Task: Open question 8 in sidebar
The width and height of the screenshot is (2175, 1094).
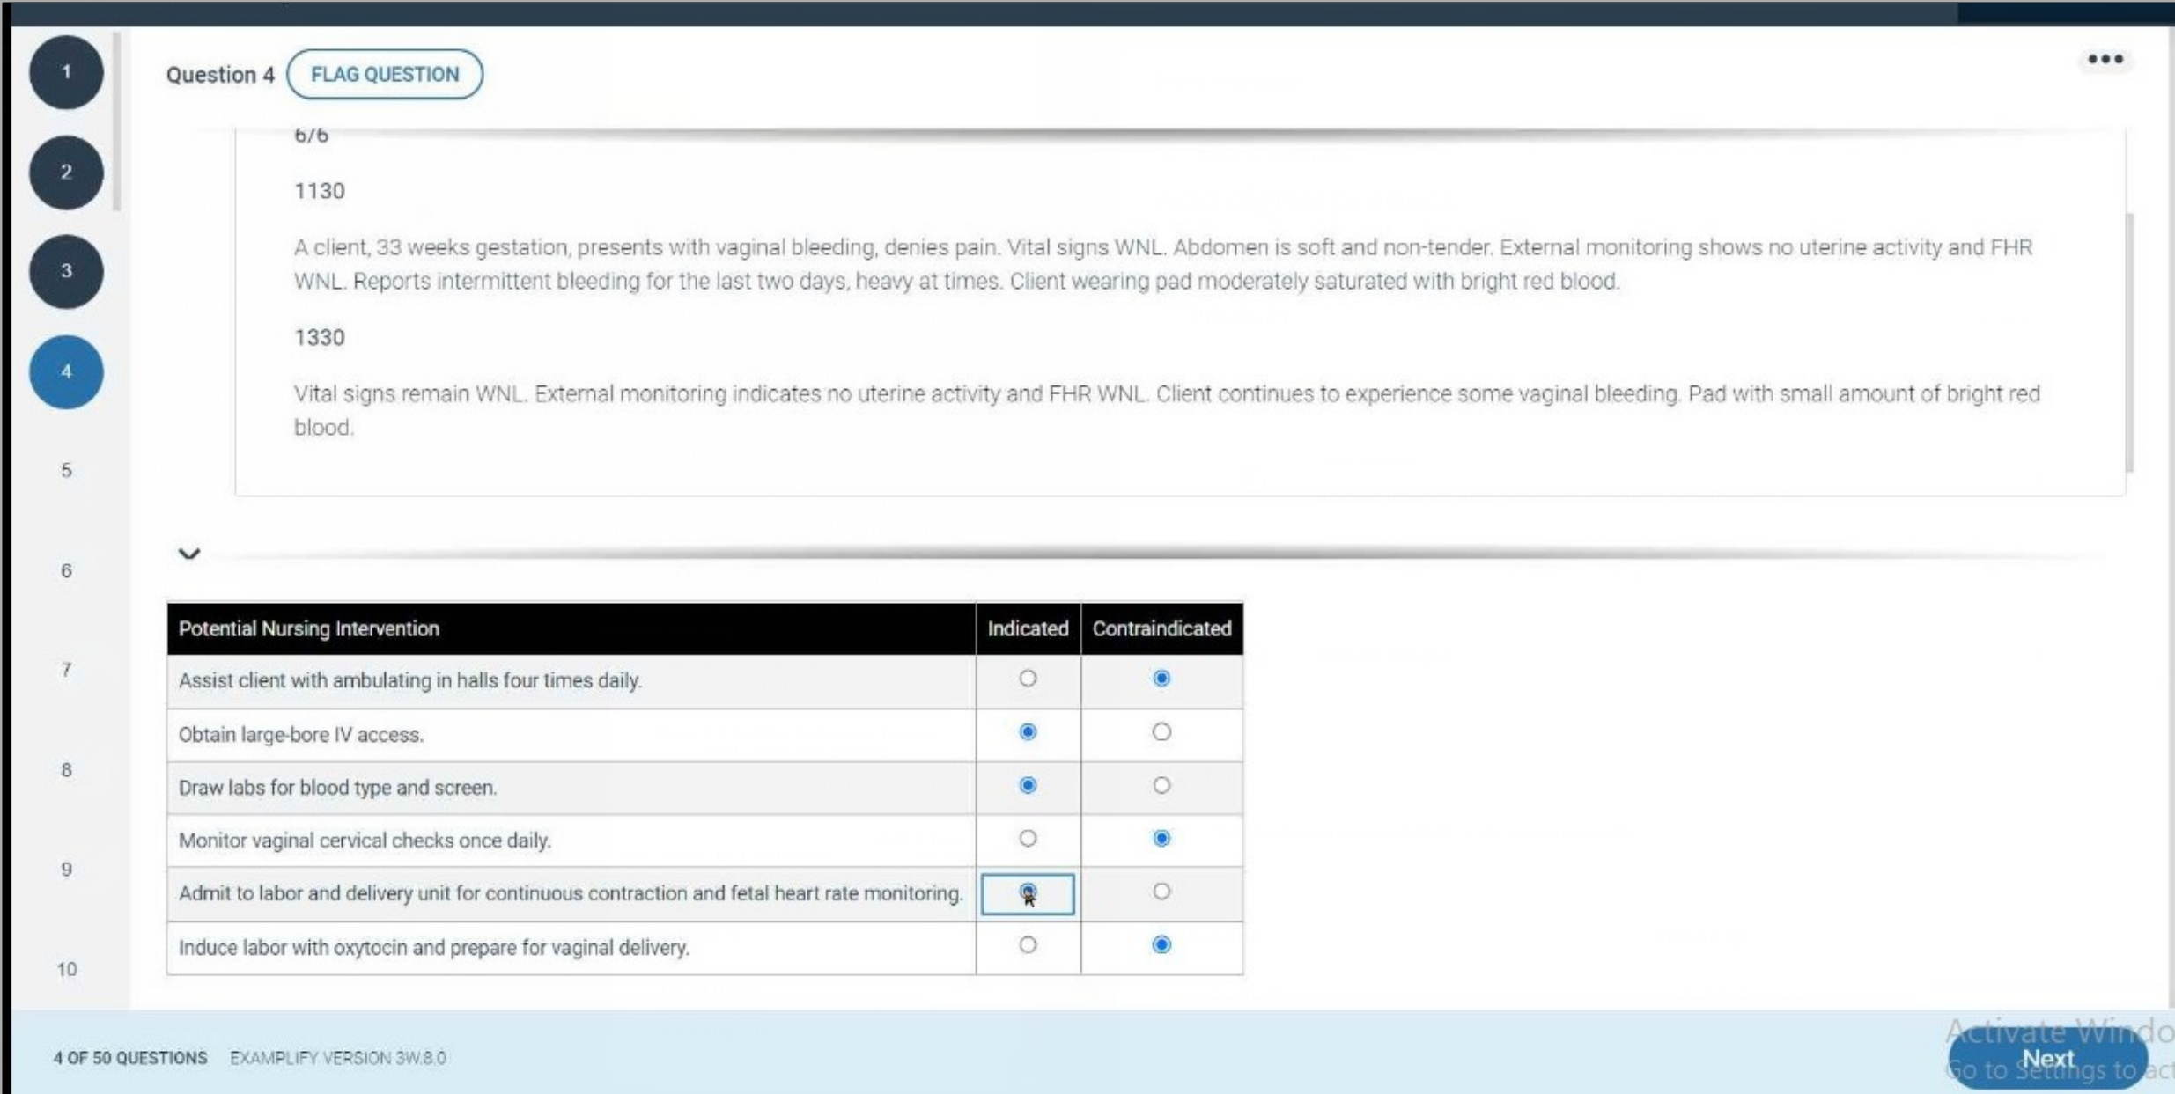Action: point(66,770)
